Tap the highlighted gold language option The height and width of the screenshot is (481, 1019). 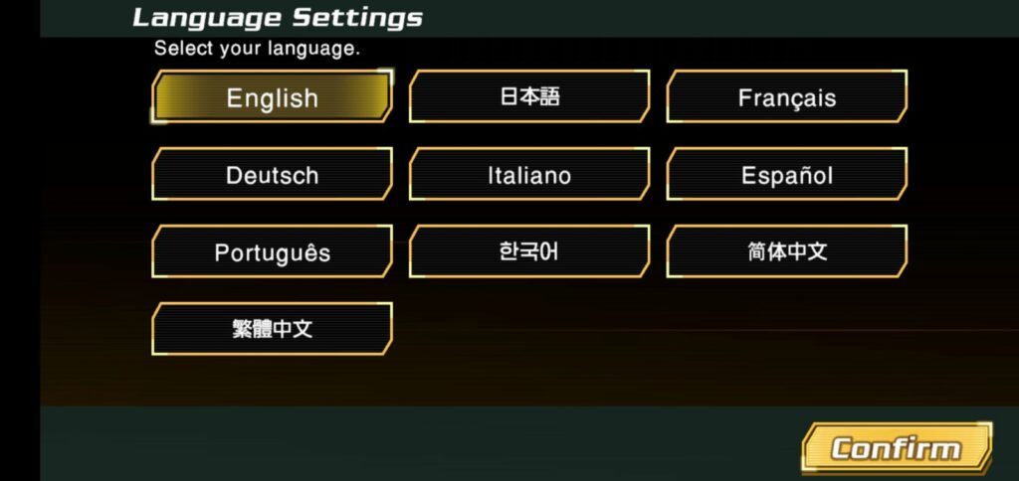click(x=272, y=97)
